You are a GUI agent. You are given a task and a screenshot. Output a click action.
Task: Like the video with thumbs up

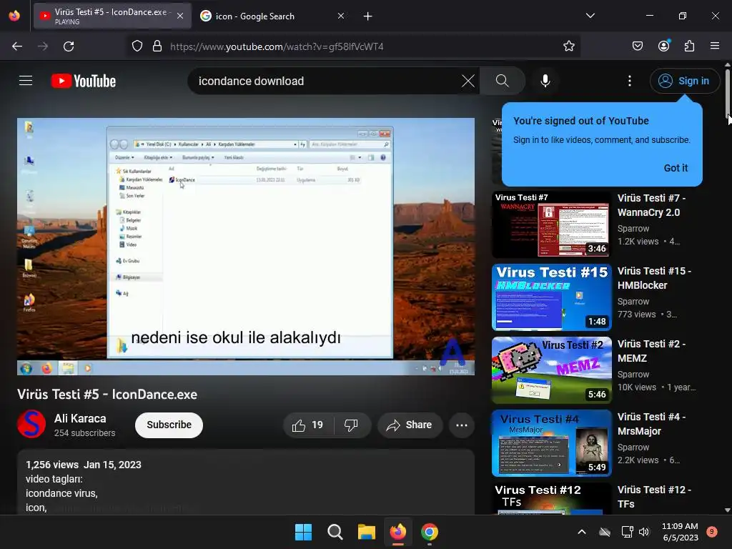pos(307,425)
